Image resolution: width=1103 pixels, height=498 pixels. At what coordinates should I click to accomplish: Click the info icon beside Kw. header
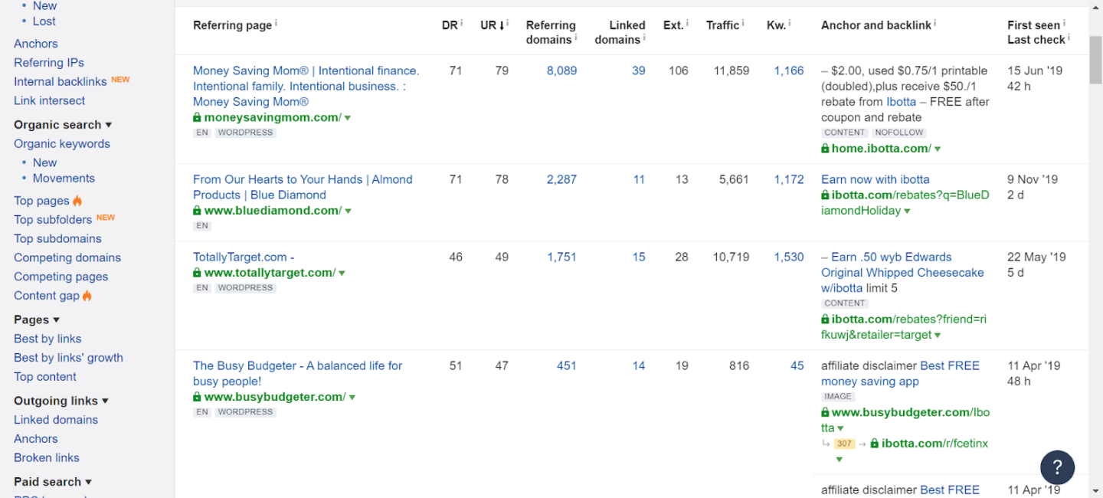pyautogui.click(x=790, y=24)
